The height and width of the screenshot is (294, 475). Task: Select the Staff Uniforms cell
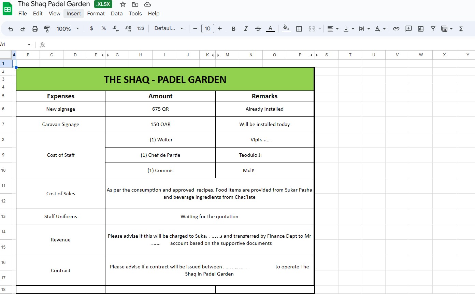pos(61,216)
